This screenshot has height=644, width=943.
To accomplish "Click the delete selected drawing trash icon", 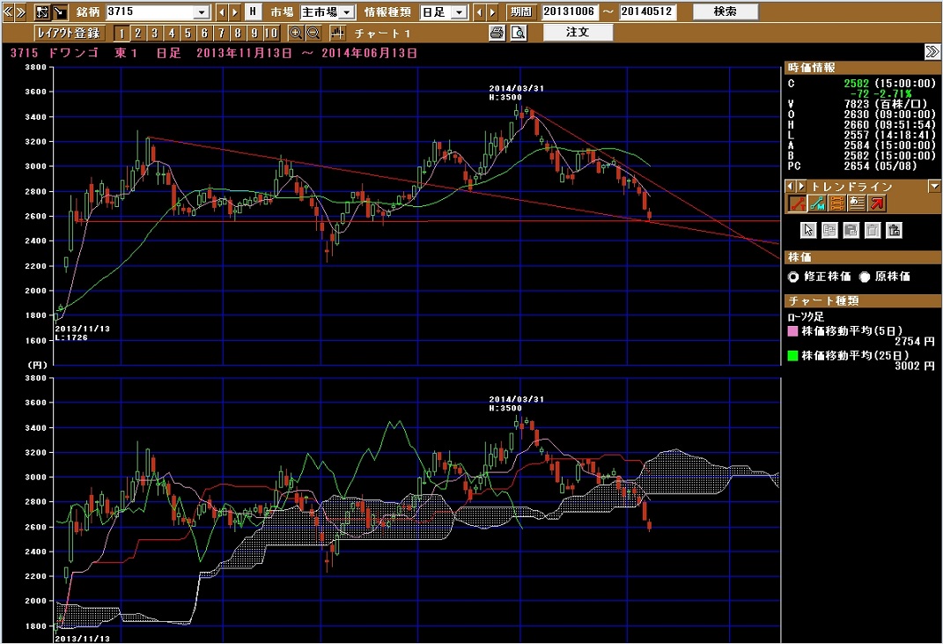I will 872,230.
